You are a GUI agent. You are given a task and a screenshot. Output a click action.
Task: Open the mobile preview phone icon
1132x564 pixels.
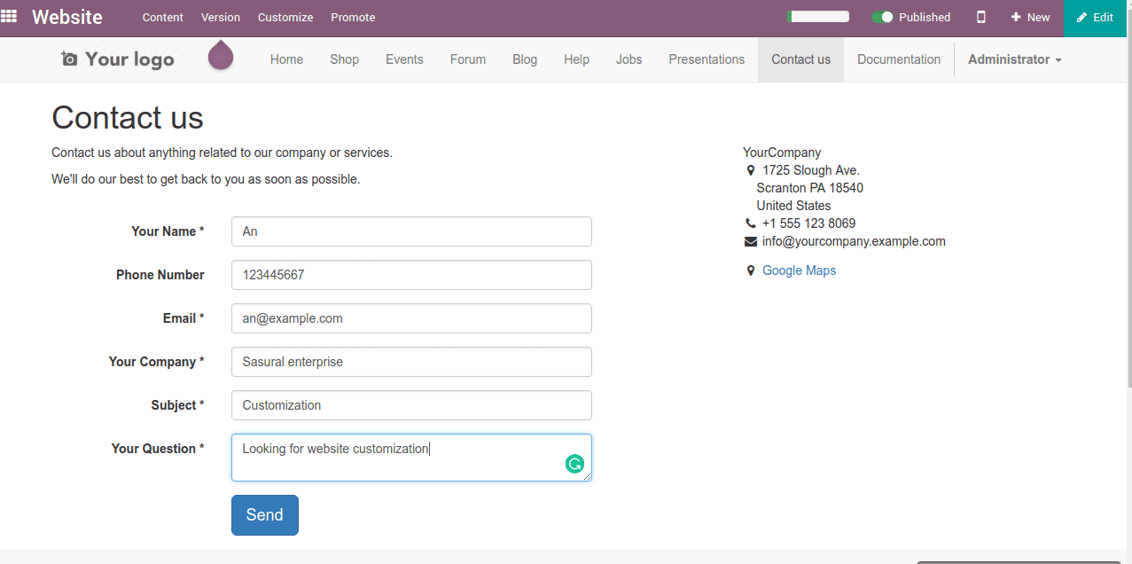click(x=981, y=17)
